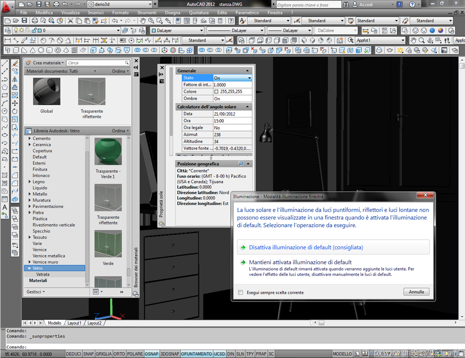
Task: Click the Cut scissors icon
Action: [x=70, y=21]
